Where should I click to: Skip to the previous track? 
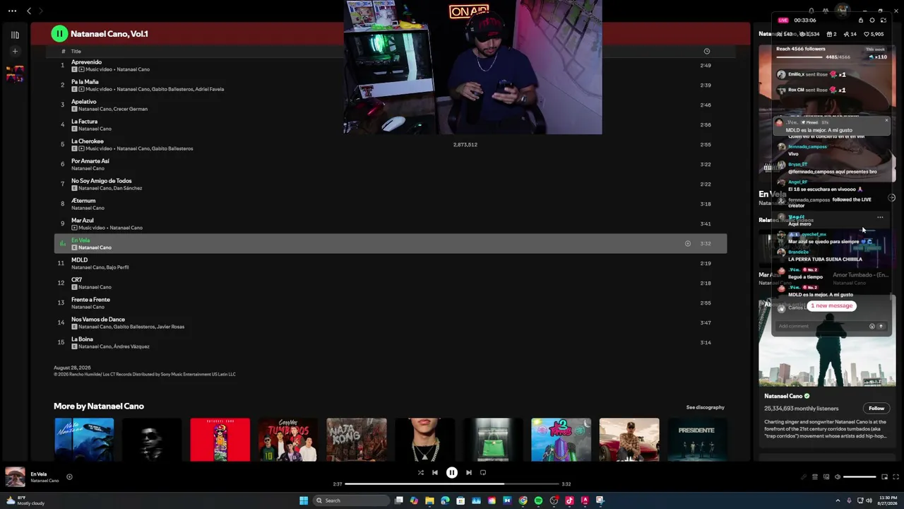(x=435, y=473)
